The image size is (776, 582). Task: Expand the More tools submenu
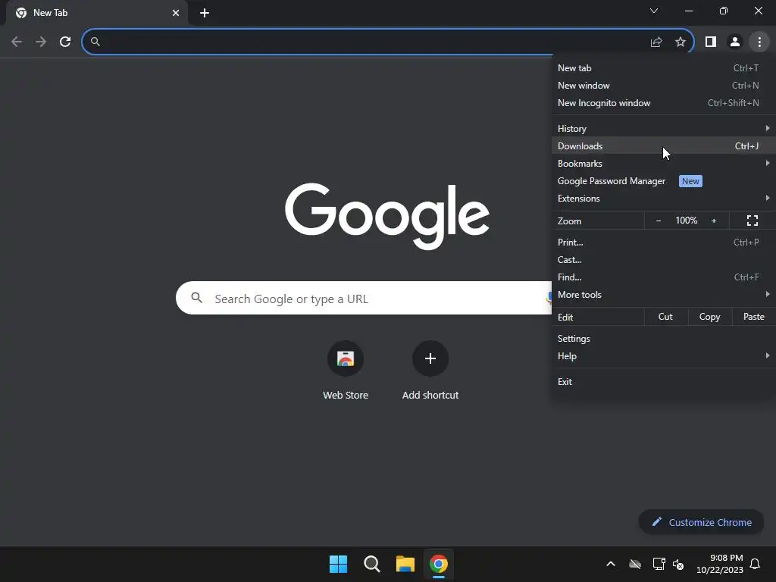663,295
